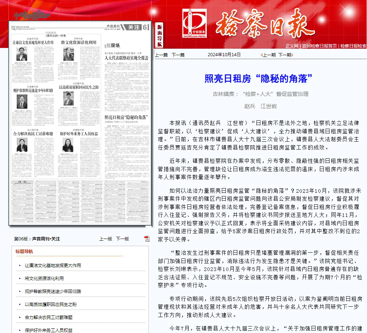Click the 中检报业 press logo
Screen dimensions: 367x333
coord(194,24)
